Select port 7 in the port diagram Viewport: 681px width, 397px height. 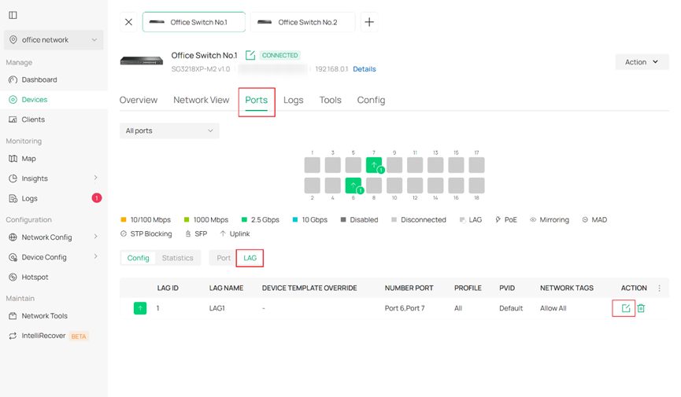coord(374,165)
